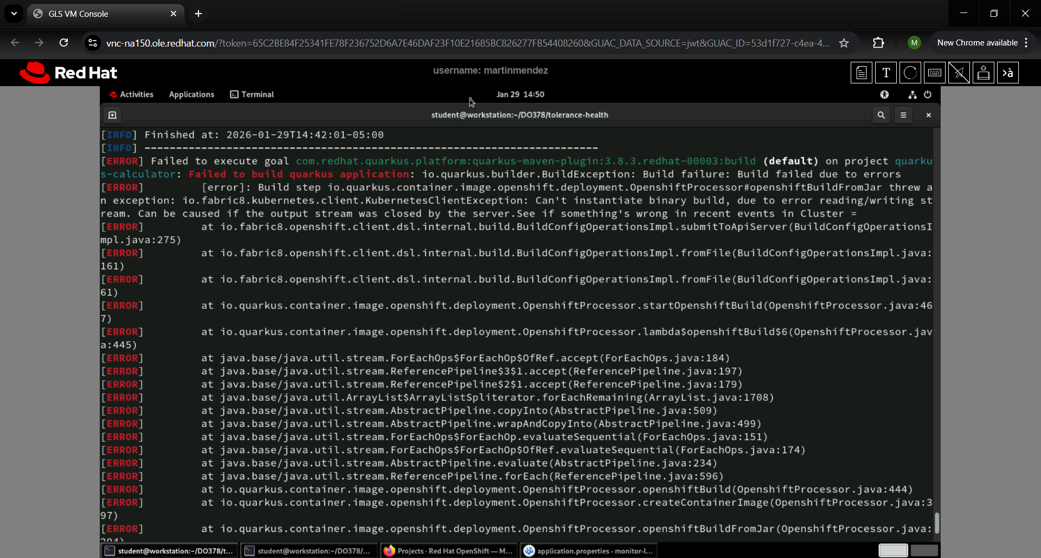Click the terminal title student@workstation:~/DO378/tolerance-health
This screenshot has width=1041, height=558.
point(519,115)
